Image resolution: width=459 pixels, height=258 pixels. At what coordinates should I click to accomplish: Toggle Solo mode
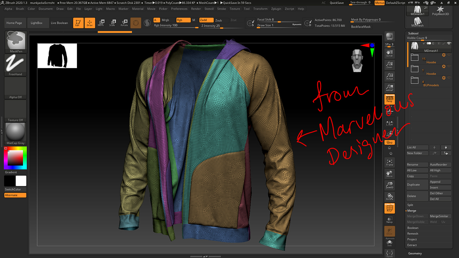click(x=389, y=243)
